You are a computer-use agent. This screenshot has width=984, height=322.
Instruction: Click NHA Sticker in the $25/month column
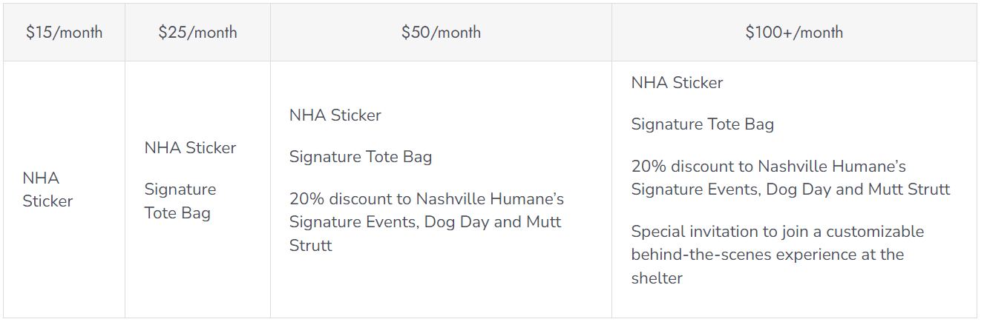click(190, 148)
